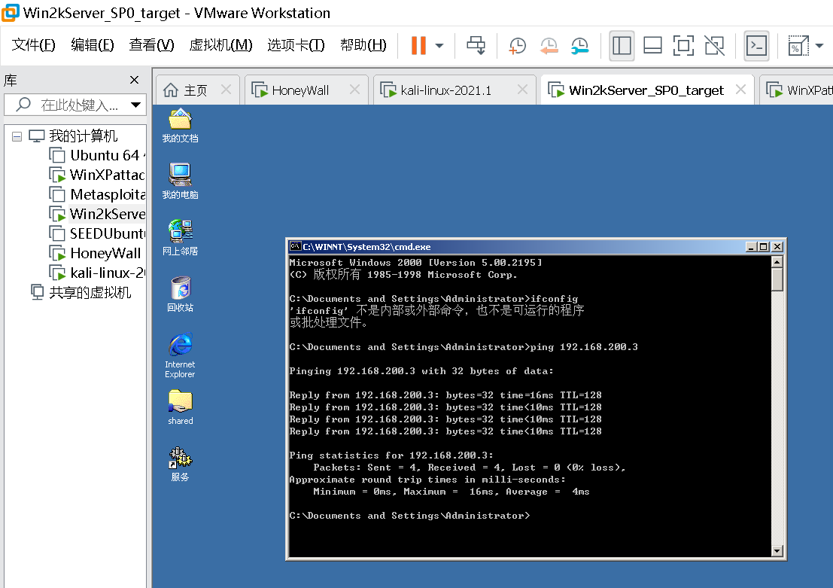Select Metasploitable VM in library
Screen dimensions: 833x588
pos(97,194)
